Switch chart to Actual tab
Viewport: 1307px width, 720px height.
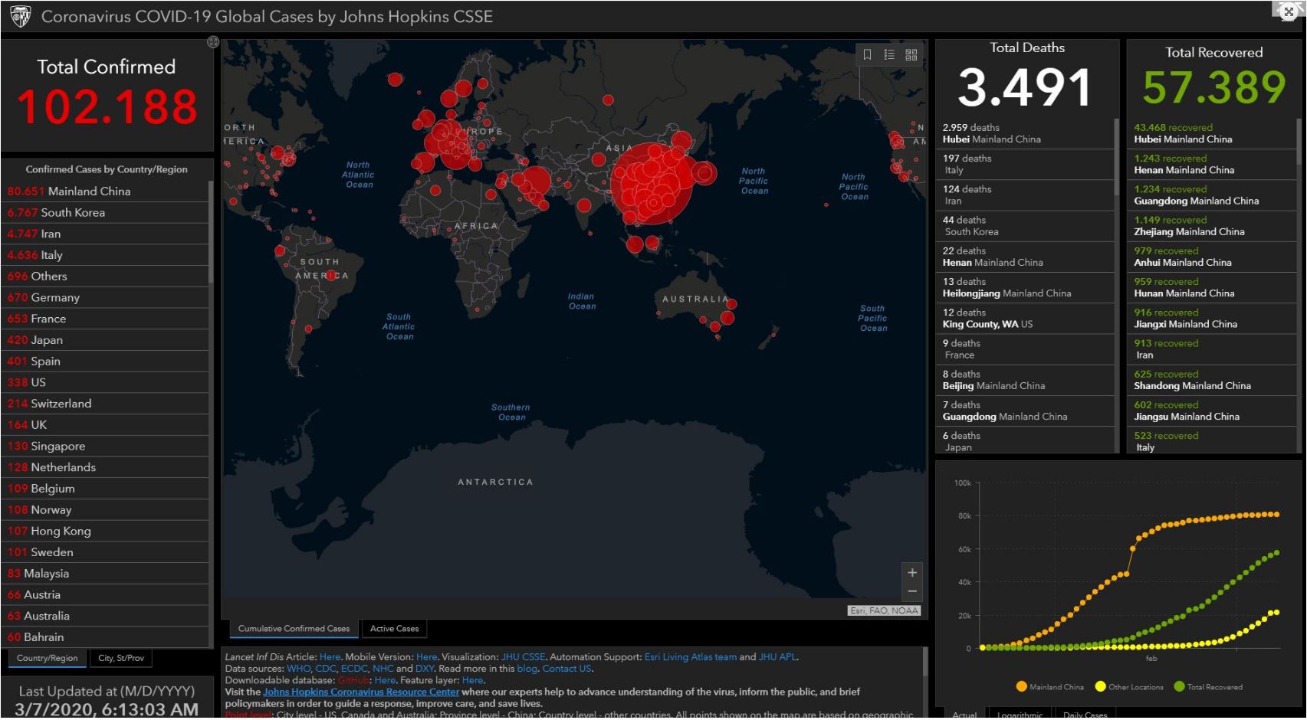(x=964, y=714)
